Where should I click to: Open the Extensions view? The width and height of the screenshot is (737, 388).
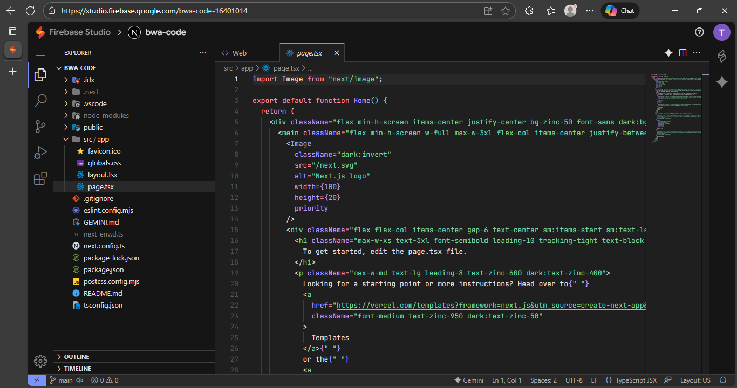point(40,178)
